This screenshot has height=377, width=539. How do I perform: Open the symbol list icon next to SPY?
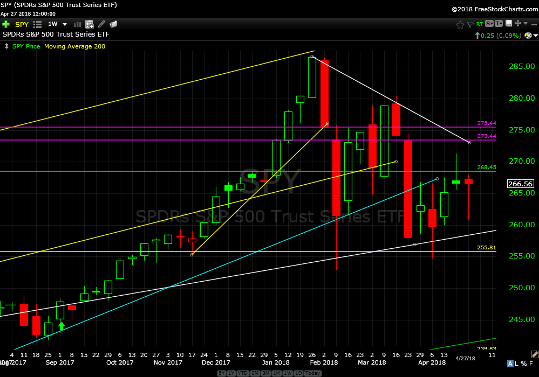click(38, 24)
